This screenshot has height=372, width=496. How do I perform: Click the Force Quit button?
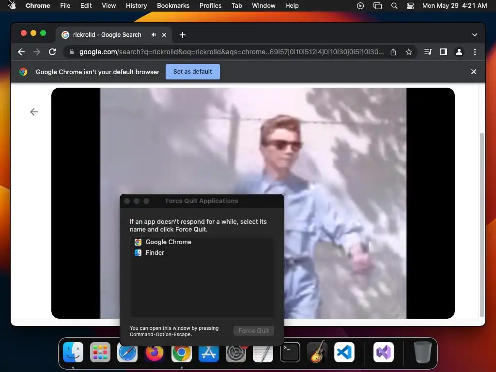[254, 330]
